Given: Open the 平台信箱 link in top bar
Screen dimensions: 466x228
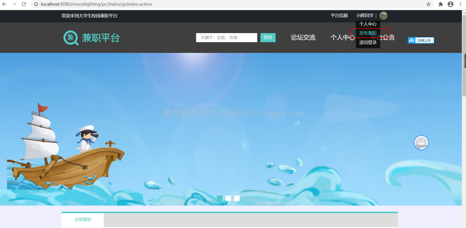Looking at the screenshot, I should (x=339, y=16).
